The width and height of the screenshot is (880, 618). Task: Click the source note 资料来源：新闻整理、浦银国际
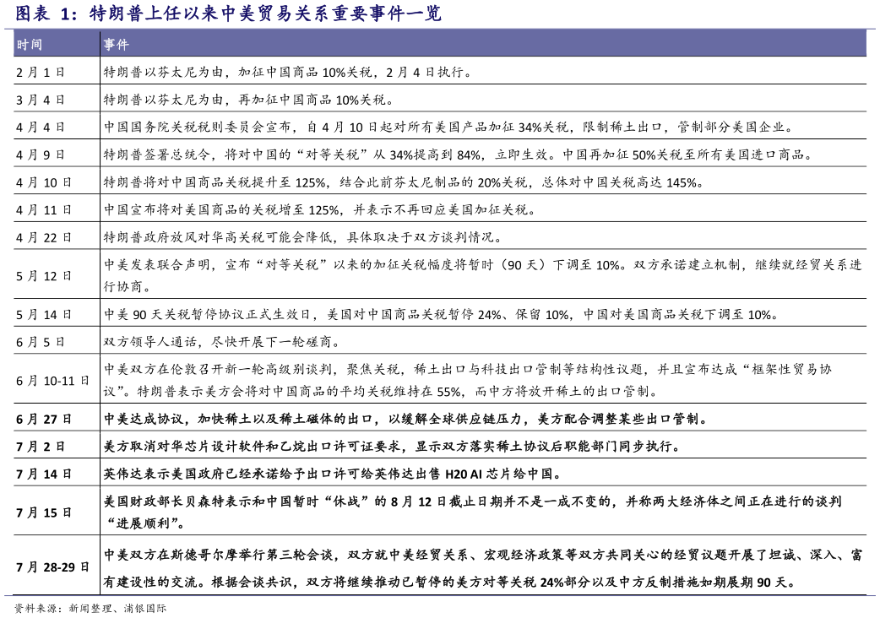tap(90, 608)
